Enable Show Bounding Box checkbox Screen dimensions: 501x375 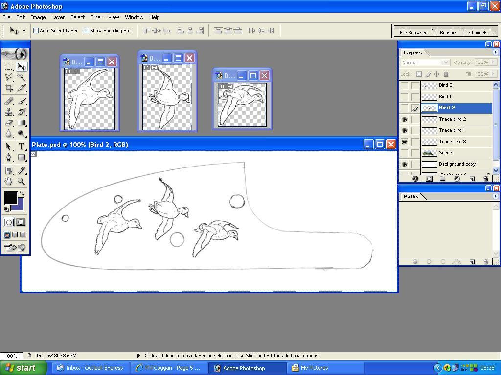click(x=86, y=31)
